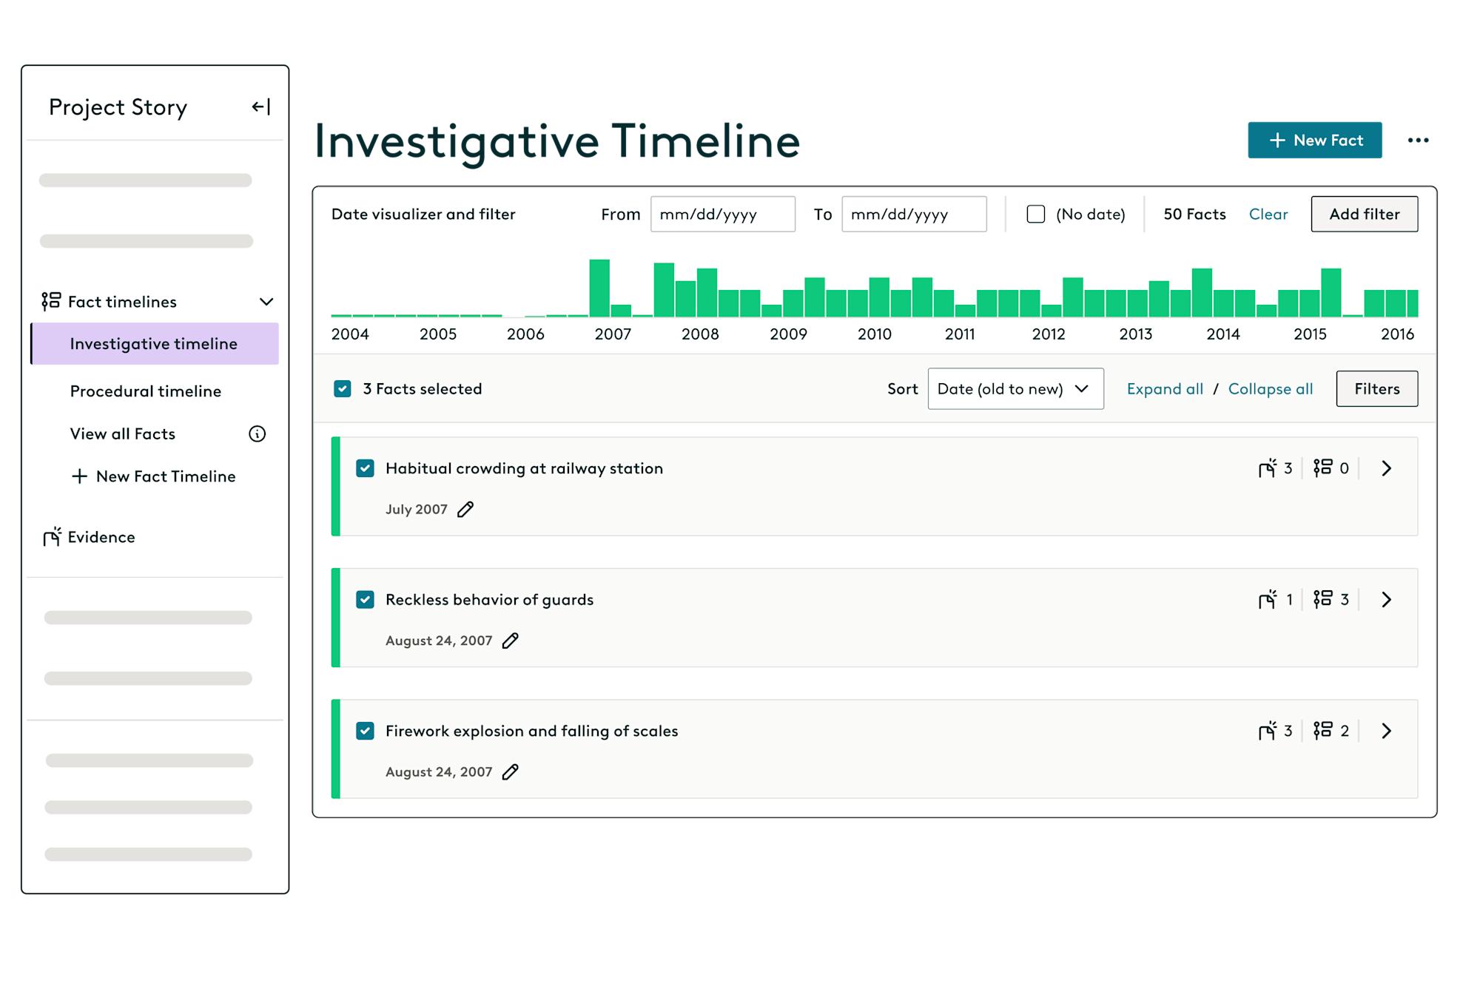Screen dimensions: 1480x986
Task: Open Procedural timeline in sidebar
Action: (146, 391)
